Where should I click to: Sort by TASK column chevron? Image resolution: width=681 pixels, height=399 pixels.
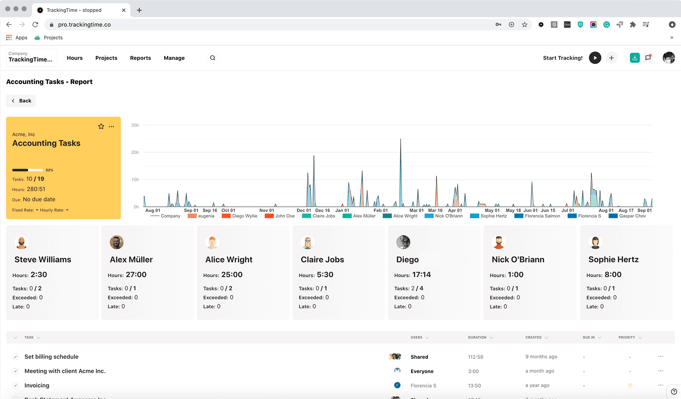38,337
